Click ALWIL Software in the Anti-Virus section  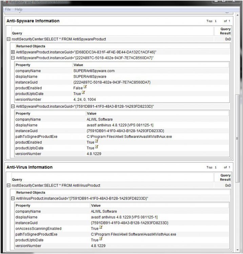coord(104,212)
